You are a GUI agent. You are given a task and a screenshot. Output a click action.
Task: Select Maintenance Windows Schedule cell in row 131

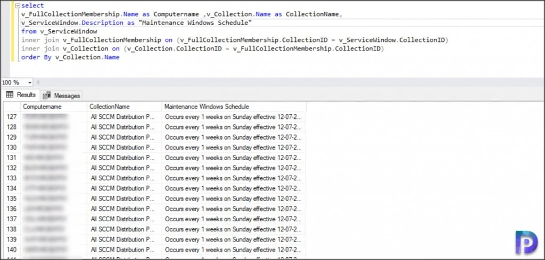pyautogui.click(x=234, y=158)
